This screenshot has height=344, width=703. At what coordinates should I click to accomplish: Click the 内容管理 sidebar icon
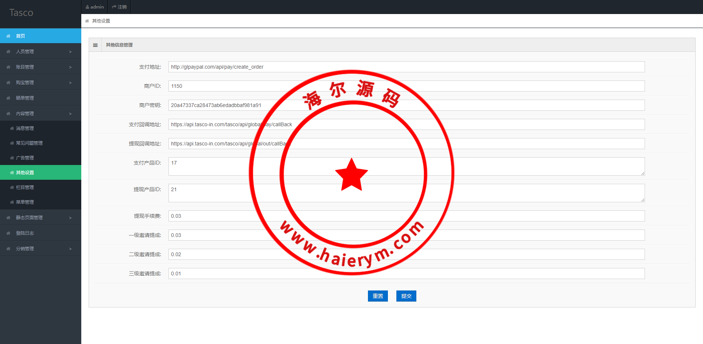[8, 114]
